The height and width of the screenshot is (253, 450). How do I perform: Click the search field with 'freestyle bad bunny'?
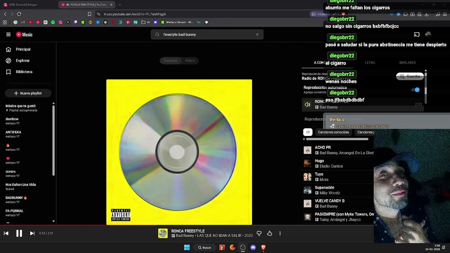[207, 34]
